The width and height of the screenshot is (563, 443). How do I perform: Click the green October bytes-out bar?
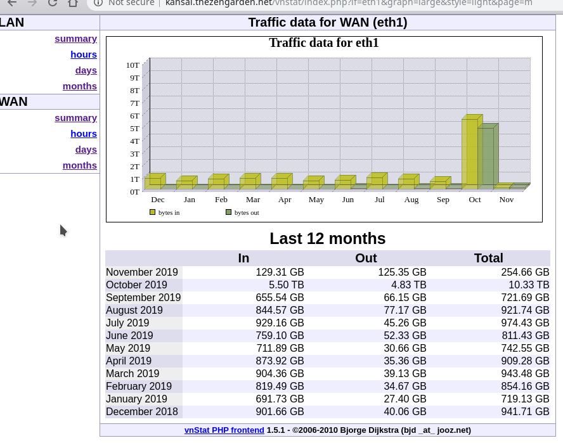(488, 156)
